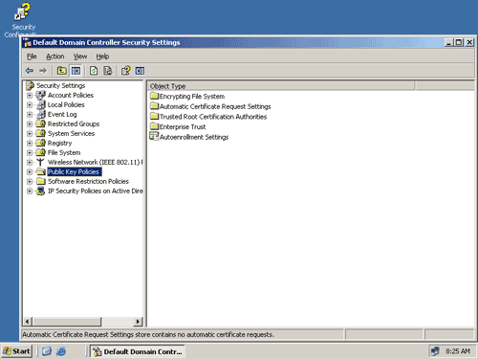Screen dimensions: 478x359
Task: Click the Forward arrow toolbar icon
Action: (x=43, y=71)
